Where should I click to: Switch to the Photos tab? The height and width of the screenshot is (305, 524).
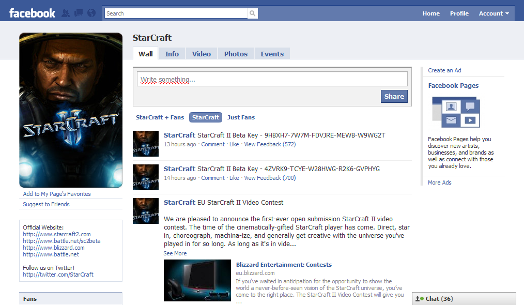(236, 54)
